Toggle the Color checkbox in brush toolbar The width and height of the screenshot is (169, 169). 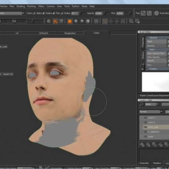(34, 13)
